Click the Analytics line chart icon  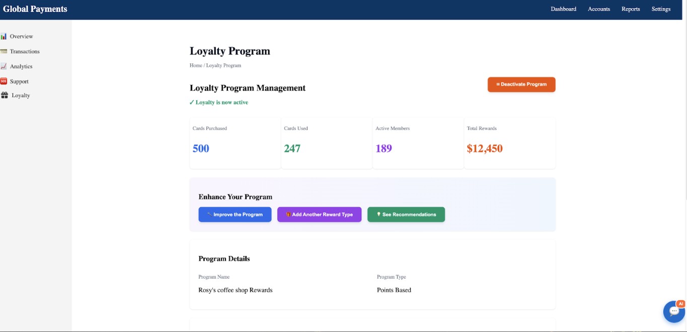pos(4,66)
